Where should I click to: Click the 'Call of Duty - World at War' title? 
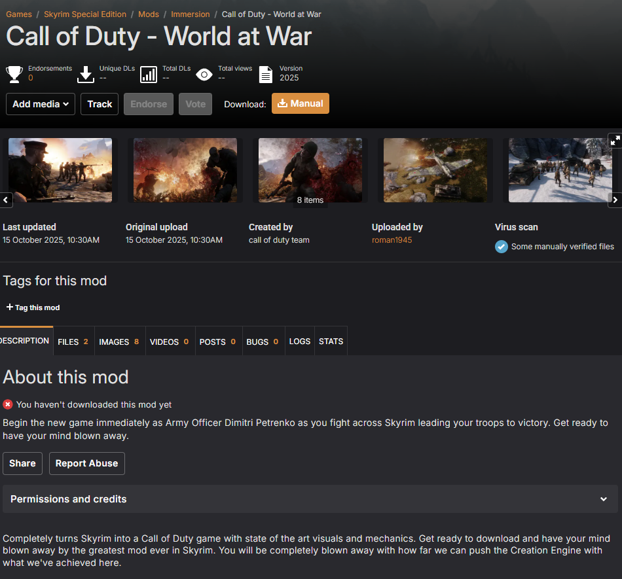(x=158, y=37)
